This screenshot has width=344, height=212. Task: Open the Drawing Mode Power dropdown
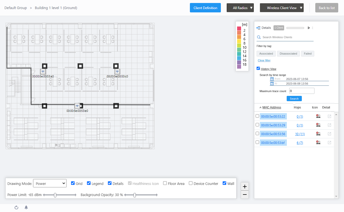click(50, 183)
